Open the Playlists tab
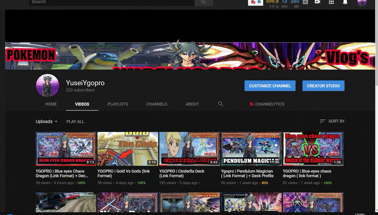Image resolution: width=378 pixels, height=215 pixels. coord(118,104)
